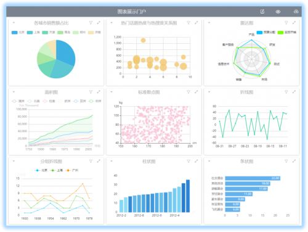Screen dimensions: 308x232
Task: Maximize the 分组折线图 grouped line panel
Action: 99,161
